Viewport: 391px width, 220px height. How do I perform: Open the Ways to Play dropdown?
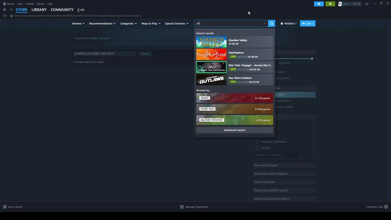click(x=151, y=24)
